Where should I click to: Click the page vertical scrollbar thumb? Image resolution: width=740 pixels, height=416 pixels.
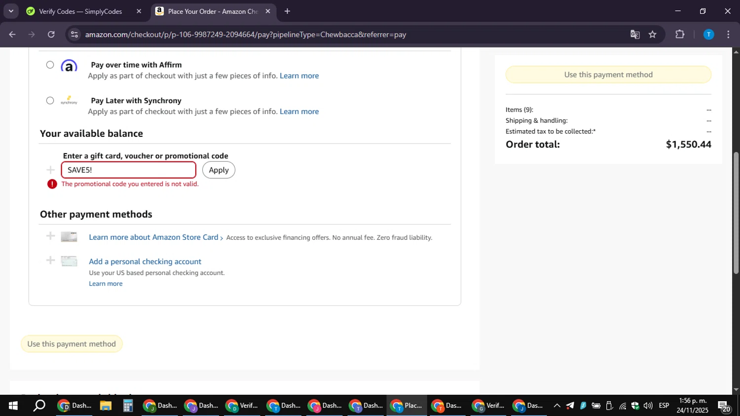[x=736, y=213]
